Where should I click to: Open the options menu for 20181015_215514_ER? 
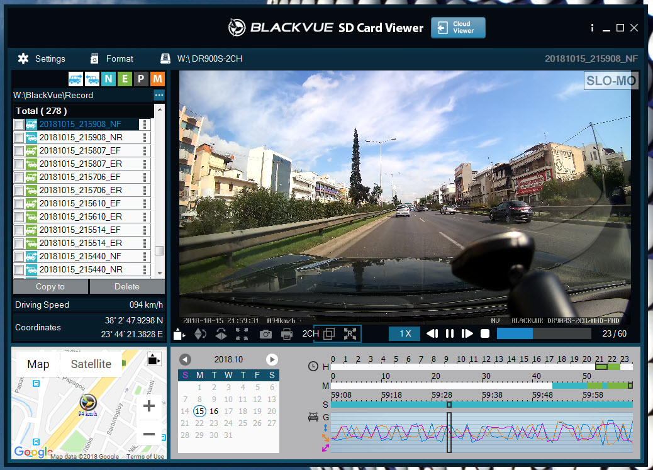pos(145,243)
